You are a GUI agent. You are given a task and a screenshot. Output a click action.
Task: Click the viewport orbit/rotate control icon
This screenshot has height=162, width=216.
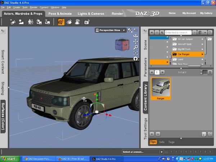coord(136,36)
